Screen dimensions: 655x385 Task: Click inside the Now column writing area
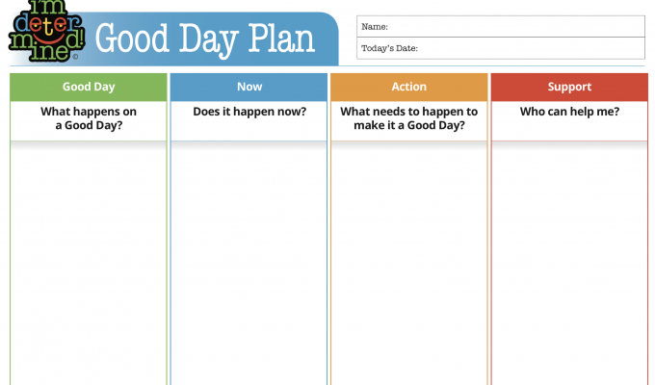(x=249, y=263)
